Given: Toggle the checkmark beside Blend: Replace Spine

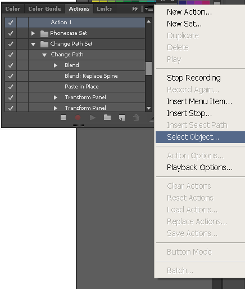Looking at the screenshot, I should click(x=11, y=76).
